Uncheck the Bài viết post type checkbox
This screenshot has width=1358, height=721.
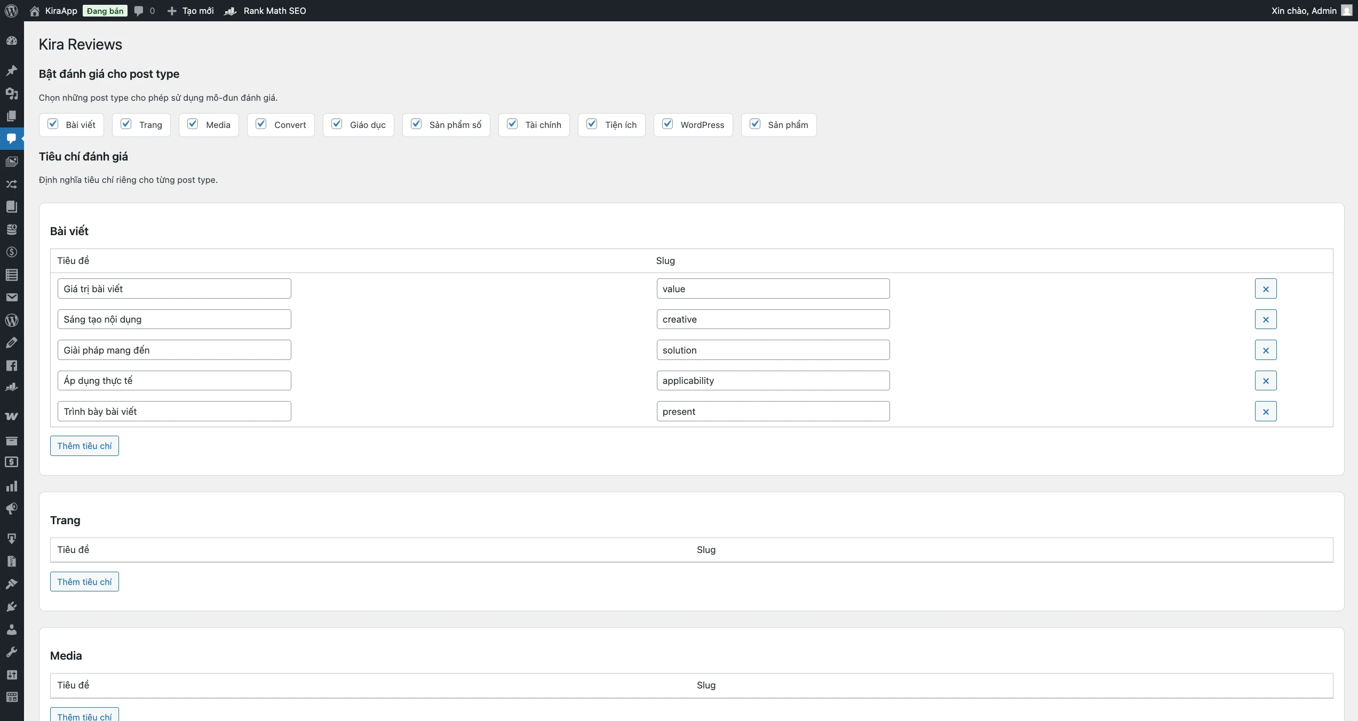click(53, 124)
